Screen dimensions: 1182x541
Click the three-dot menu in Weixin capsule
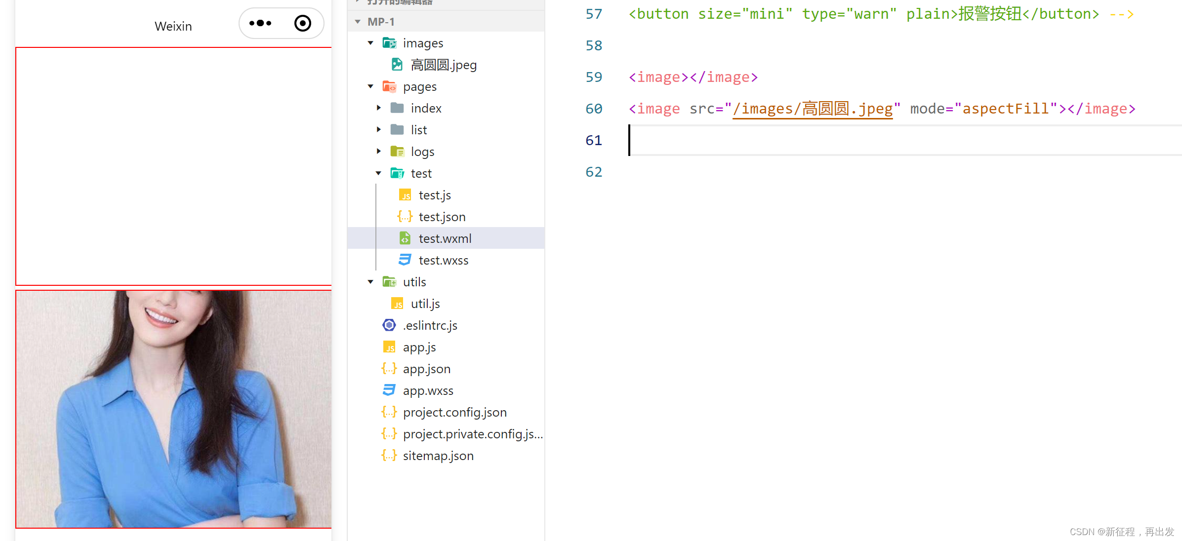pyautogui.click(x=260, y=23)
